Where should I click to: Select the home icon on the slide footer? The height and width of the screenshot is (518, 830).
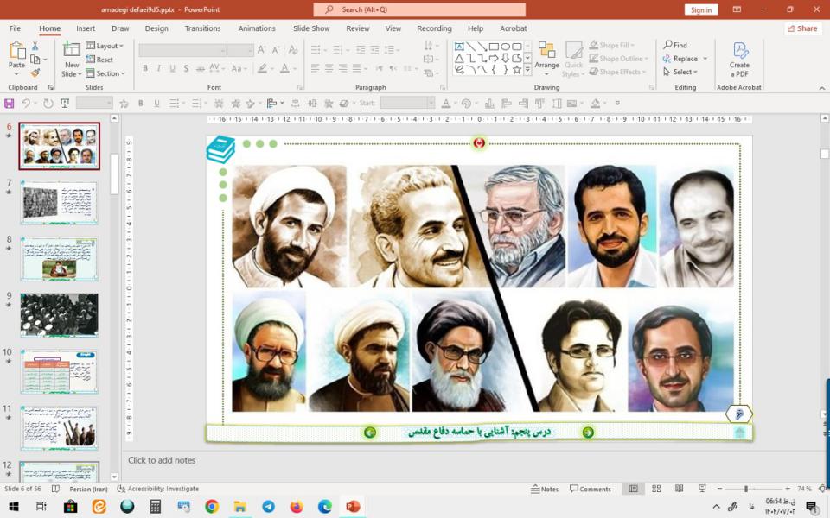tap(740, 433)
